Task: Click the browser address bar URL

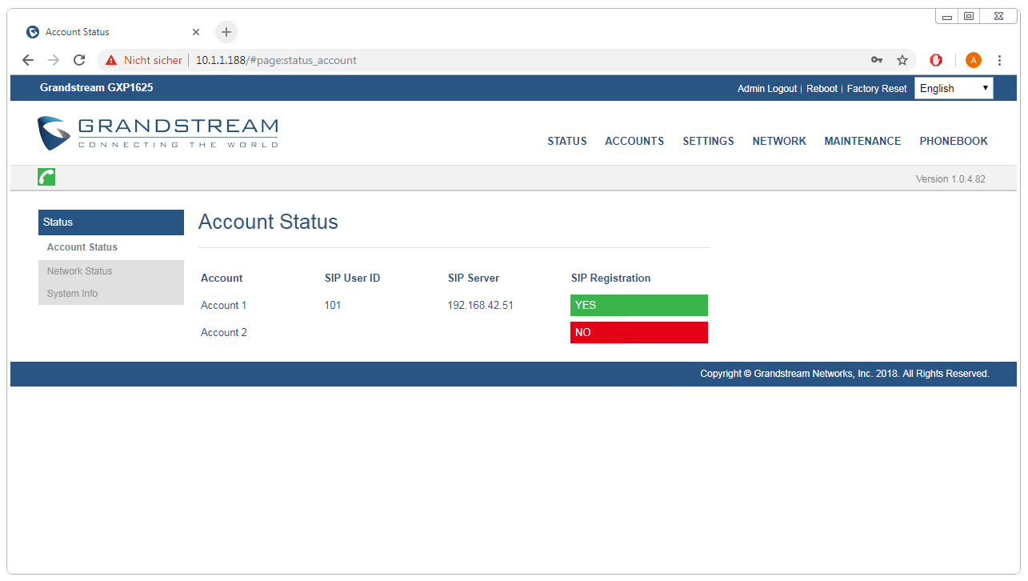Action: (x=276, y=60)
